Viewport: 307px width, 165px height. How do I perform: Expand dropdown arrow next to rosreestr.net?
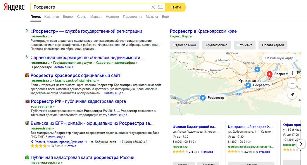pos(53,128)
